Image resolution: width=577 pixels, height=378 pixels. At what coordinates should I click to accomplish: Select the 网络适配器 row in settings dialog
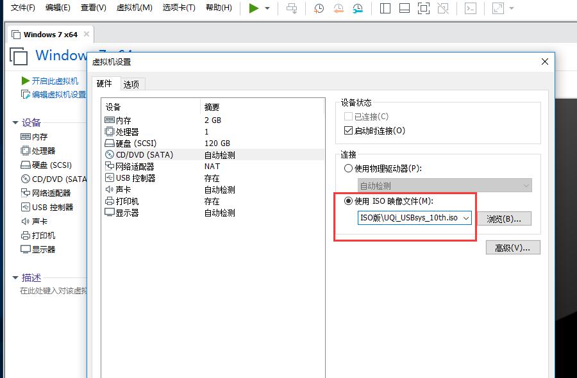point(213,167)
